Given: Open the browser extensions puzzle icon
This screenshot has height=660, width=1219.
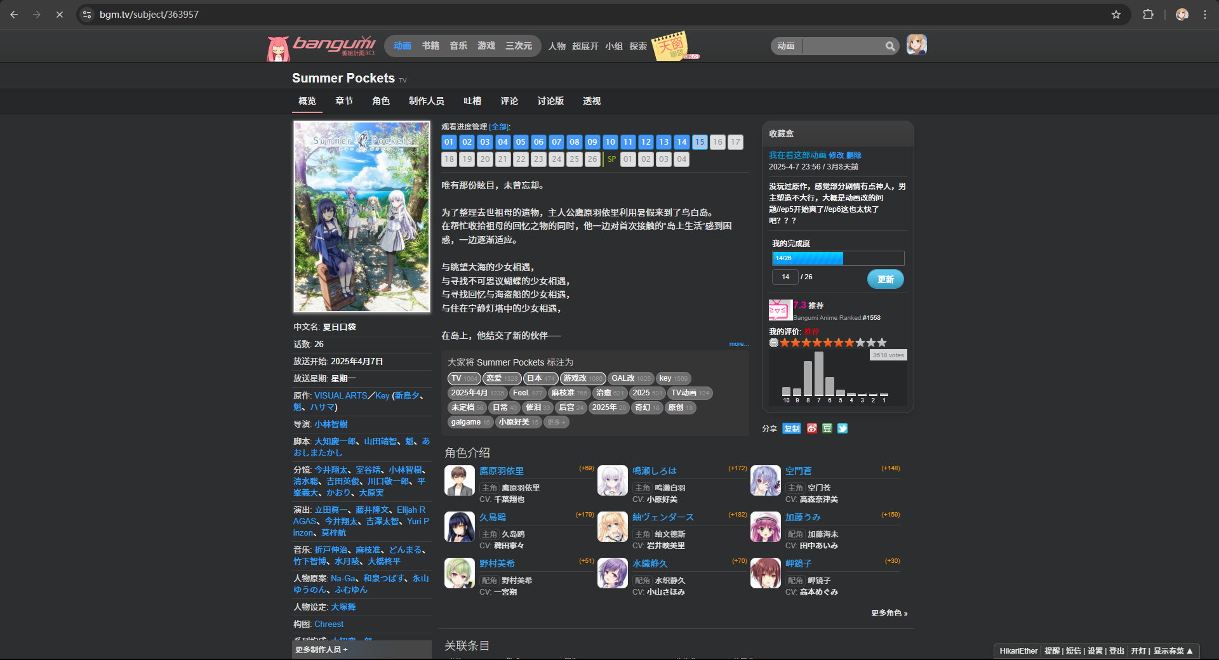Looking at the screenshot, I should 1148,14.
